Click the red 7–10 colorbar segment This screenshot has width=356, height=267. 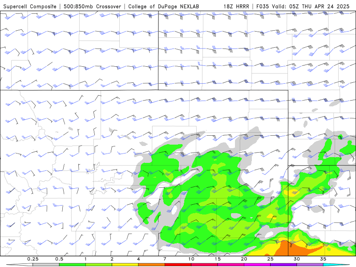(x=178, y=265)
